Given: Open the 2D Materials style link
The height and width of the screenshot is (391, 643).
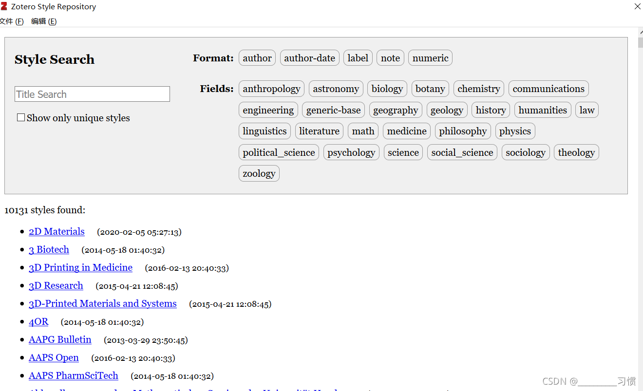Looking at the screenshot, I should pyautogui.click(x=57, y=232).
